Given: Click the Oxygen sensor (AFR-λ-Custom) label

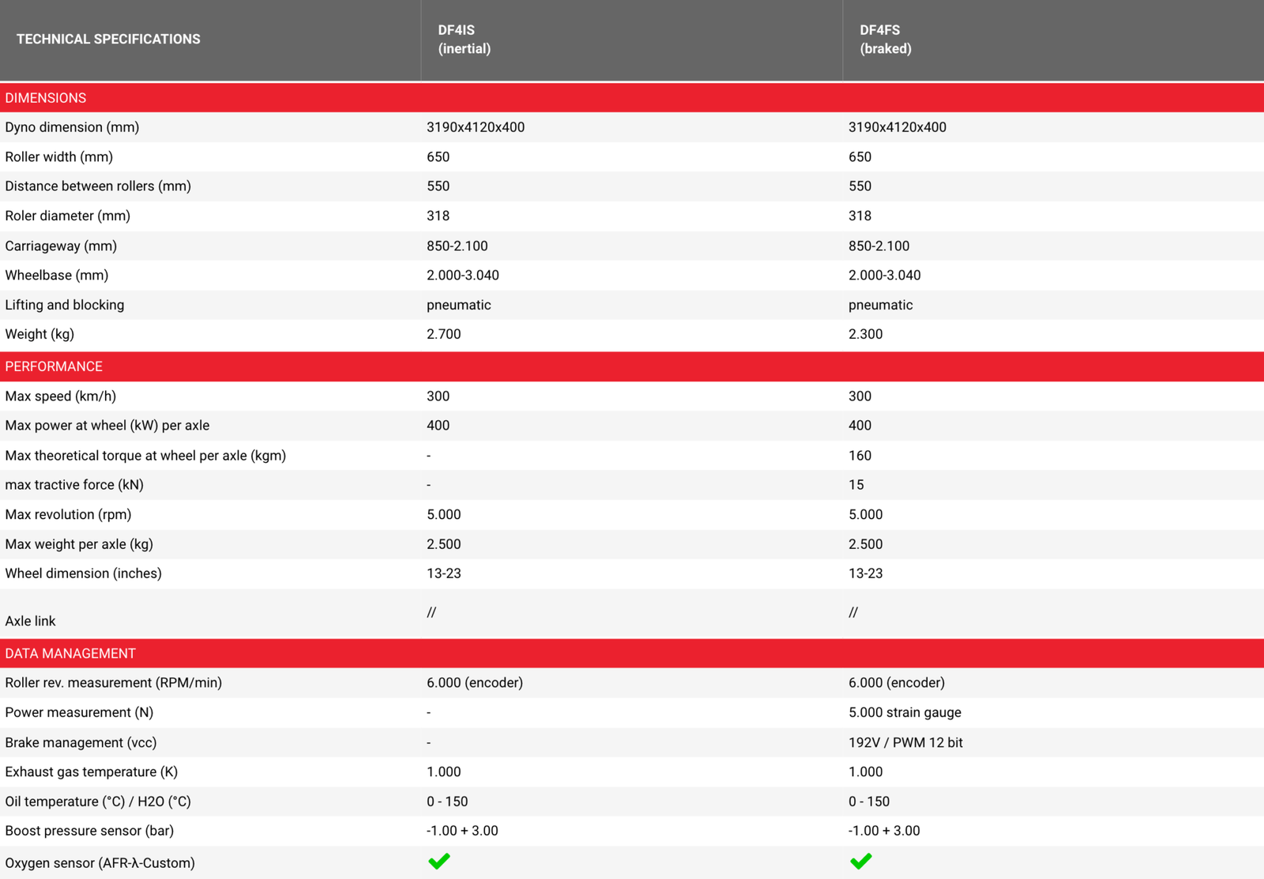Looking at the screenshot, I should (100, 862).
